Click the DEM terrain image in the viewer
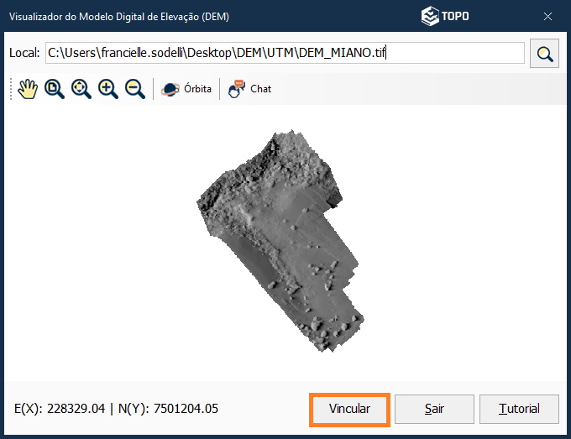571x439 pixels. pyautogui.click(x=281, y=235)
